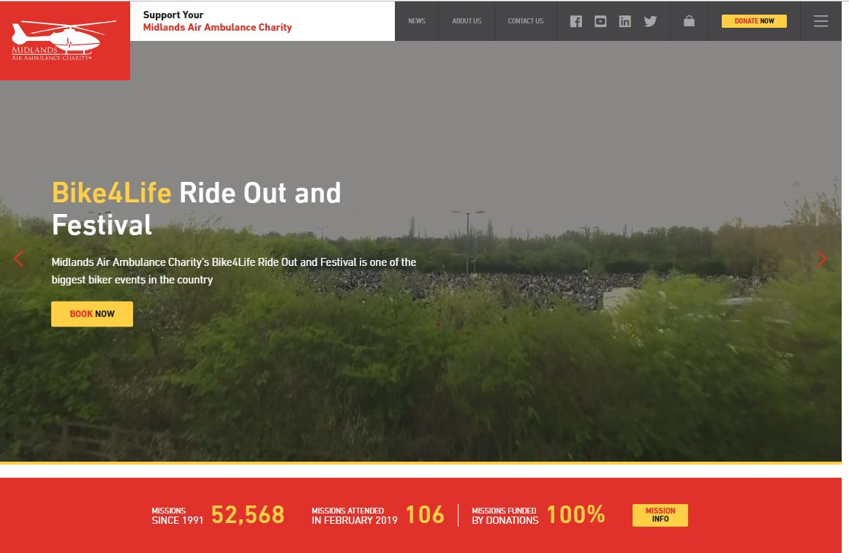This screenshot has height=553, width=849.
Task: Open the YouTube channel icon
Action: 600,21
